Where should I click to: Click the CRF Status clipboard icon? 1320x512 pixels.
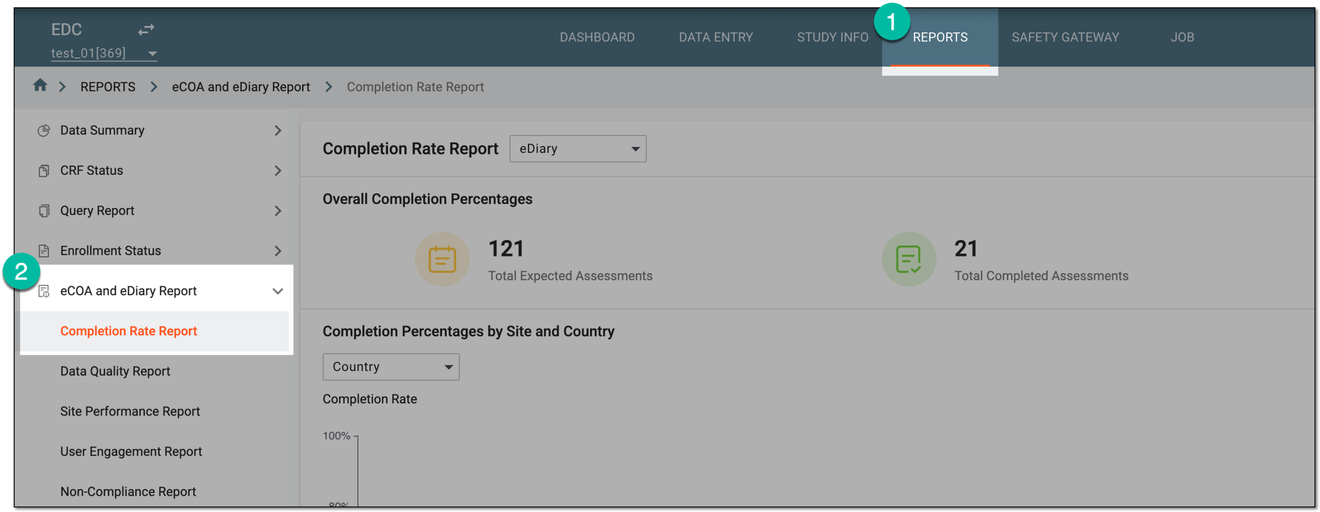tap(44, 170)
